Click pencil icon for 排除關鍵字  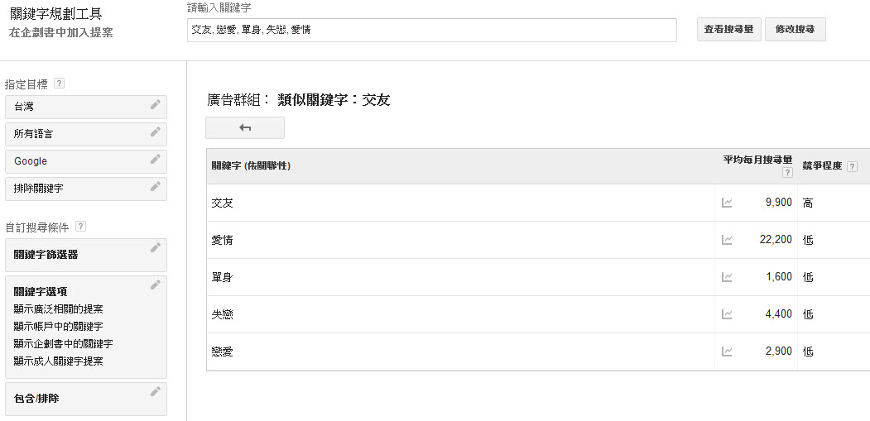(156, 186)
